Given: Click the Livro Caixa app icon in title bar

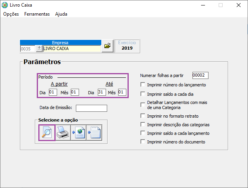Looking at the screenshot, I should point(5,5).
